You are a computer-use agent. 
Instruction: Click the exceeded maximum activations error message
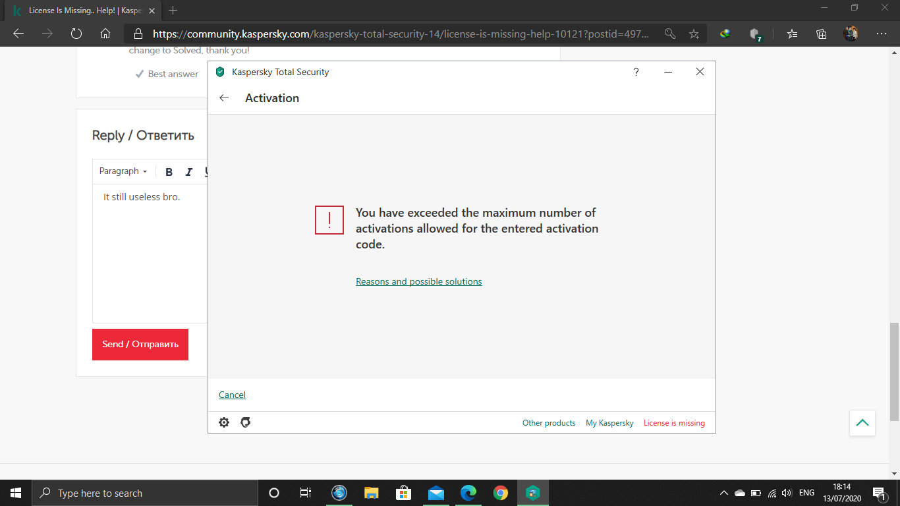tap(477, 229)
